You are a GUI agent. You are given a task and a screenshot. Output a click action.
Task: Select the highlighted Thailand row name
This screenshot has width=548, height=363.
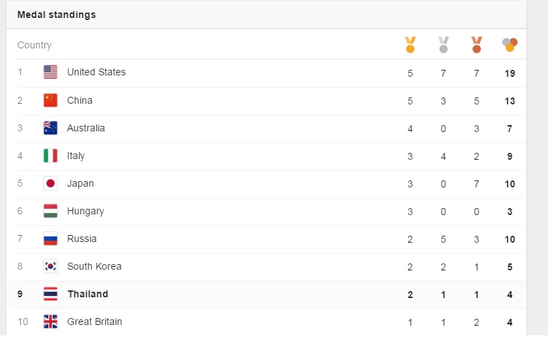[88, 294]
